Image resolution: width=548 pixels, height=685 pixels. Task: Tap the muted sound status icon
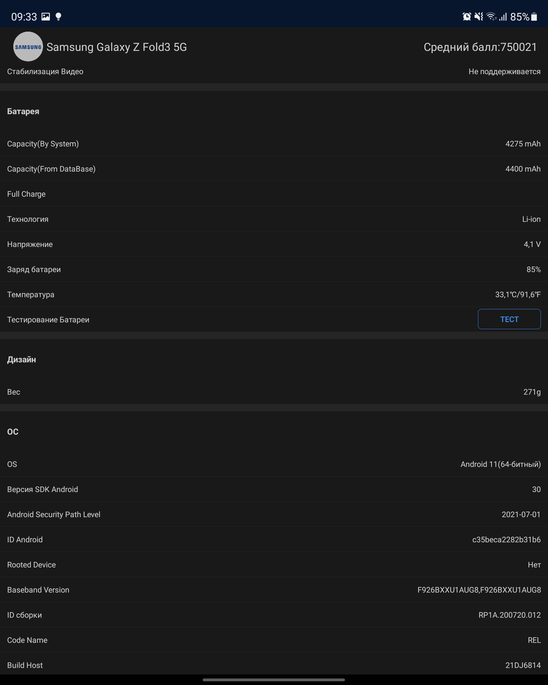479,16
